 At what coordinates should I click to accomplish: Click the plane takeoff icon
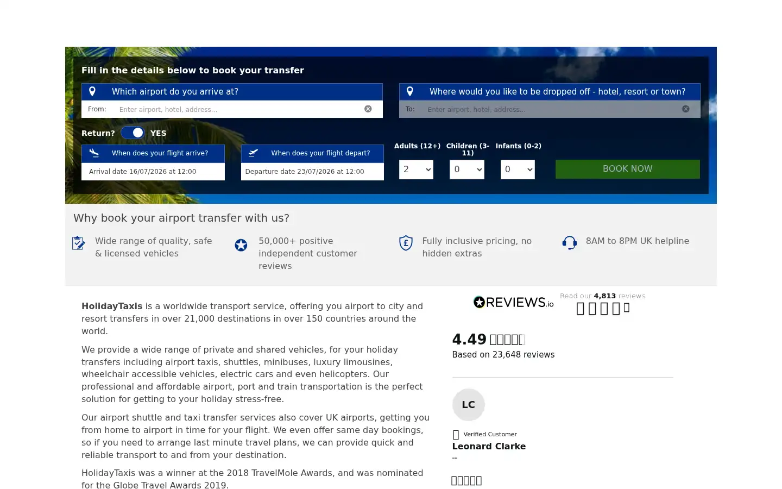253,153
